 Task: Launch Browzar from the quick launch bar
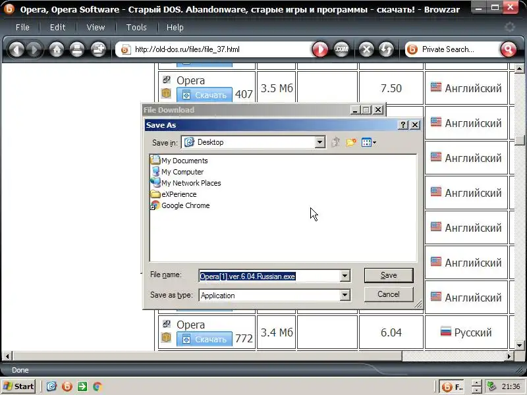67,386
